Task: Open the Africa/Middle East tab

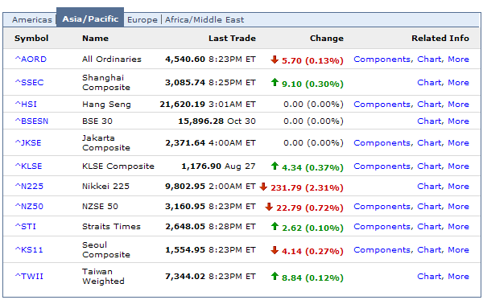Action: pyautogui.click(x=204, y=19)
